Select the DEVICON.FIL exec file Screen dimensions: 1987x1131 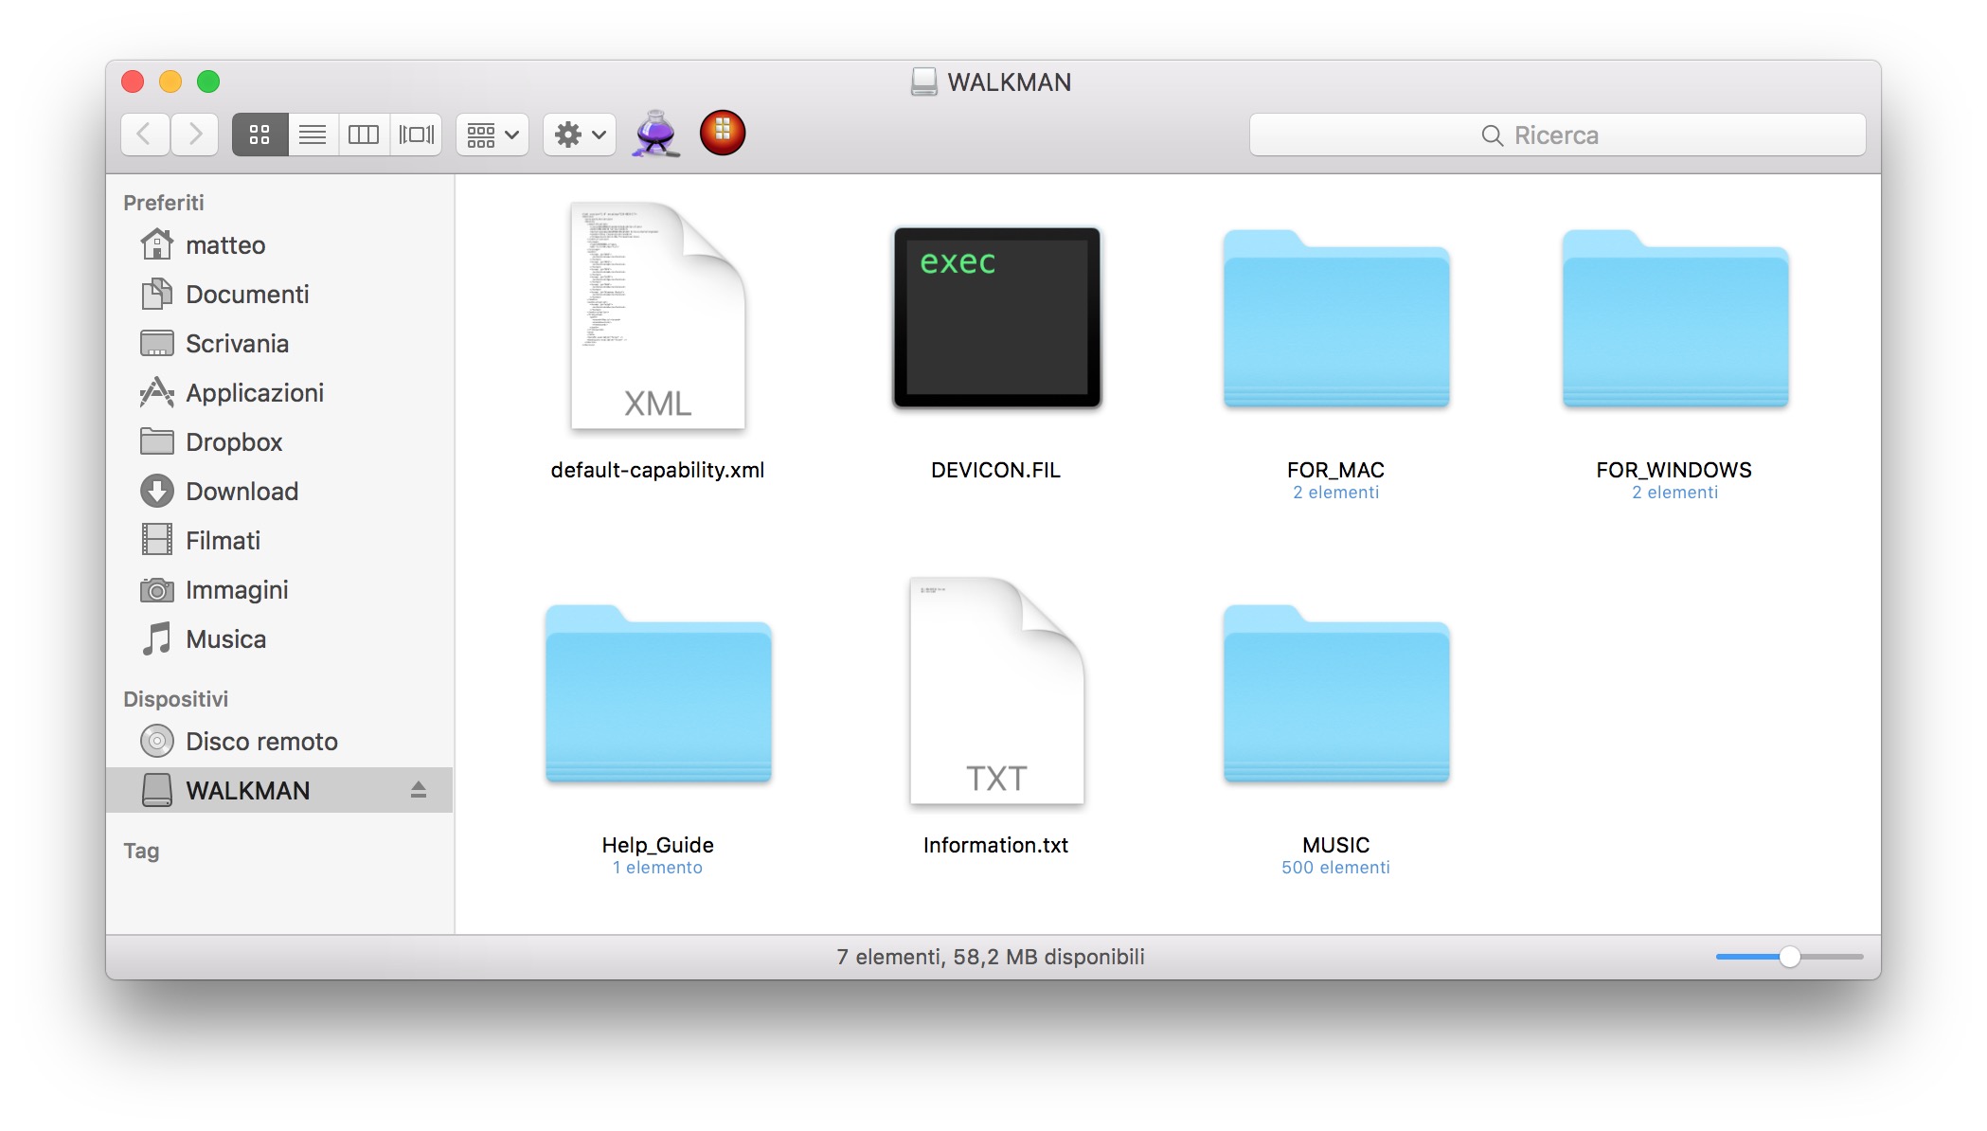996,318
